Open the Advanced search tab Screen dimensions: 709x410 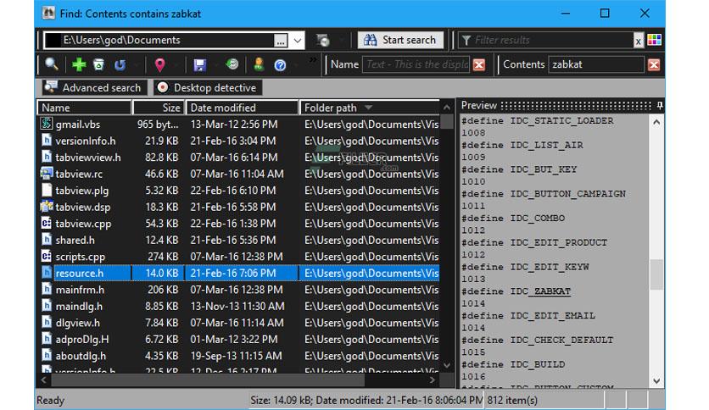click(x=94, y=87)
